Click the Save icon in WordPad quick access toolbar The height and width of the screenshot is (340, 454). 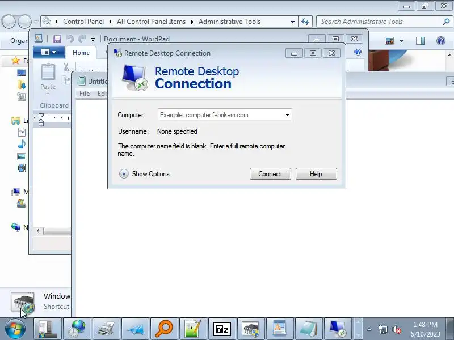(57, 39)
